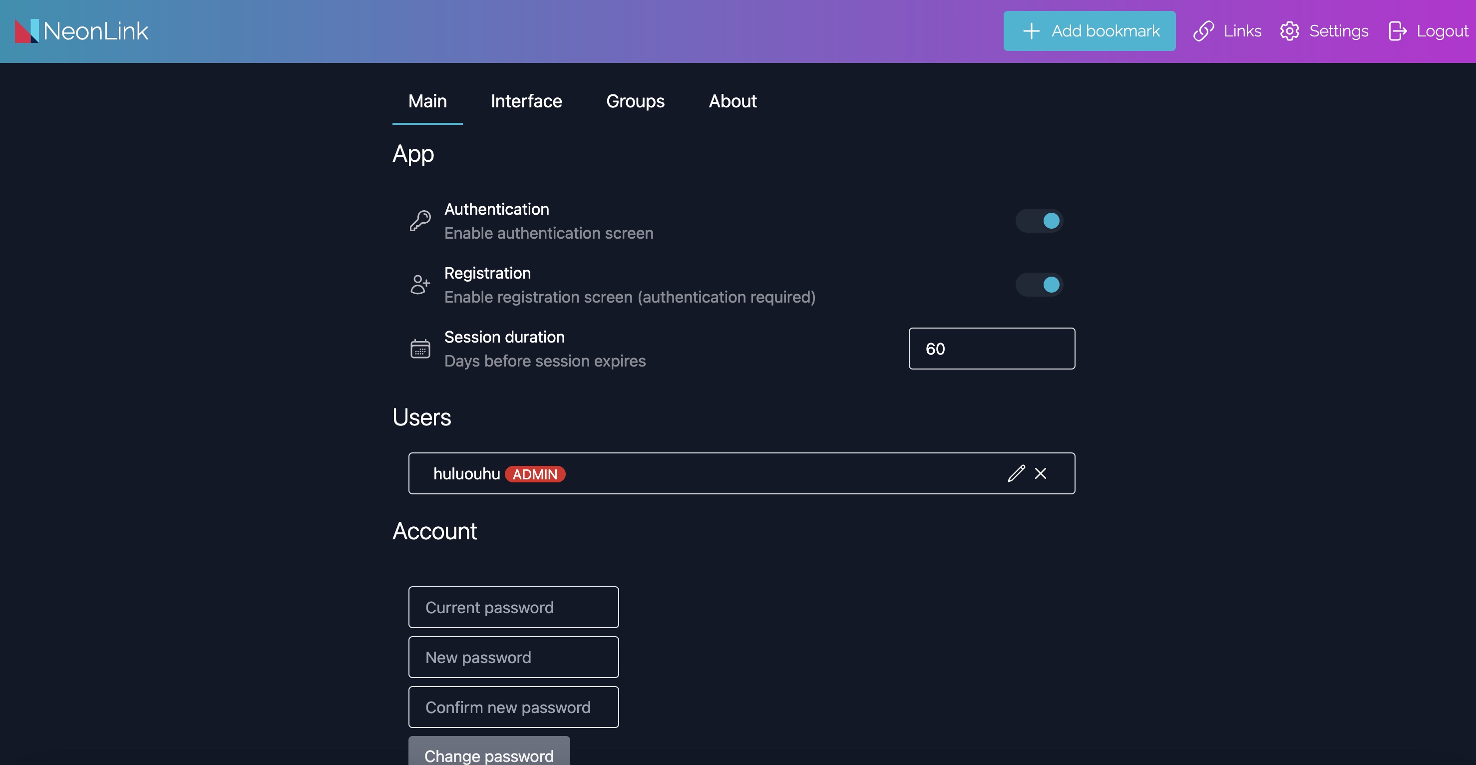Click the Users section heading
Screen dimensions: 1476x765
[x=422, y=417]
